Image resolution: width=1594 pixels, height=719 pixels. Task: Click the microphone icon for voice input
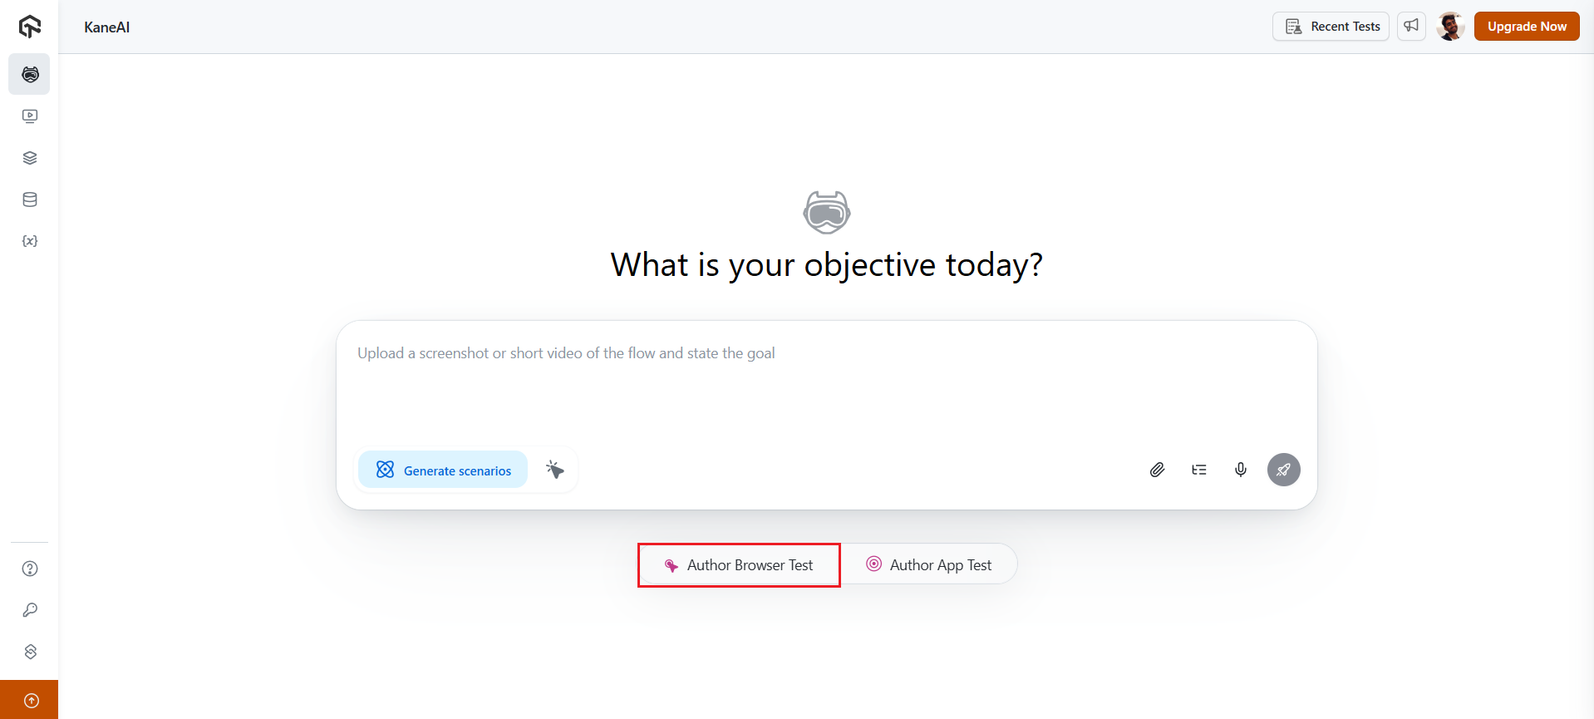click(1240, 470)
